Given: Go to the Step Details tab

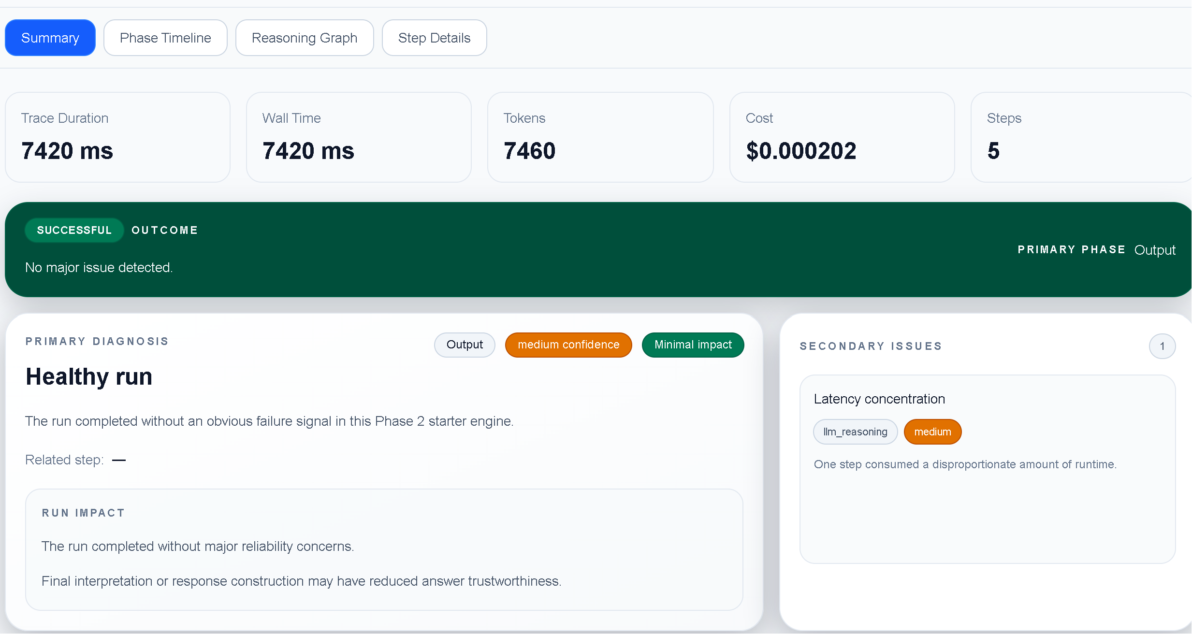Looking at the screenshot, I should pyautogui.click(x=434, y=38).
